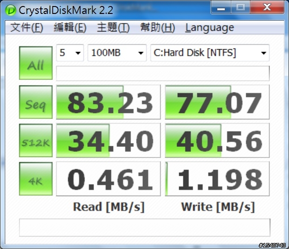Start the 4K random test
The width and height of the screenshot is (289, 249).
[x=36, y=179]
